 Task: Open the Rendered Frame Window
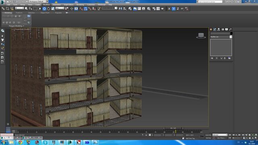tap(158, 8)
